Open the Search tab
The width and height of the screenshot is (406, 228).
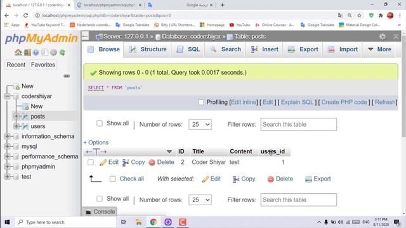[225, 49]
